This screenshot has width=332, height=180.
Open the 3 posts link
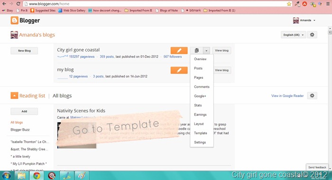pos(98,76)
